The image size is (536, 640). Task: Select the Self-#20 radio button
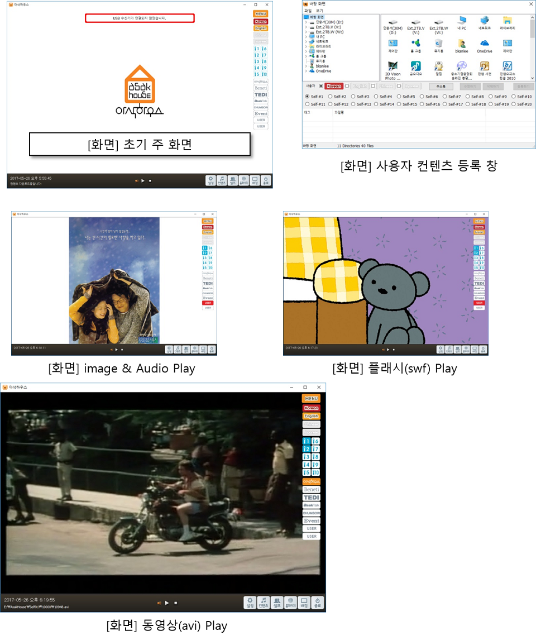click(x=514, y=104)
